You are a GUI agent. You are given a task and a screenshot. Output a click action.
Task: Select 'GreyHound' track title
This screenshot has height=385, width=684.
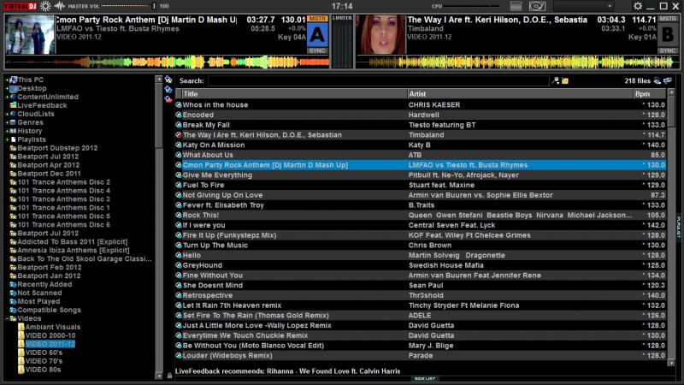coord(203,265)
